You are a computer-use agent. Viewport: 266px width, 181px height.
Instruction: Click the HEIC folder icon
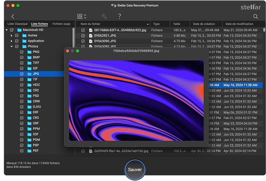pos(29,85)
